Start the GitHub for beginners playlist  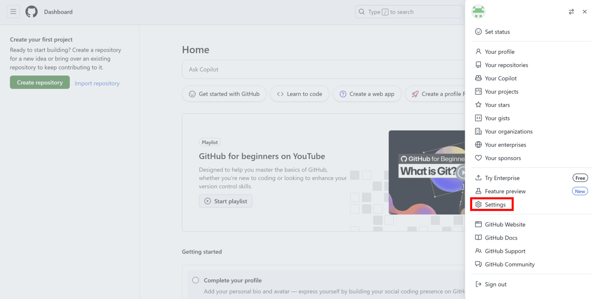[x=225, y=201]
